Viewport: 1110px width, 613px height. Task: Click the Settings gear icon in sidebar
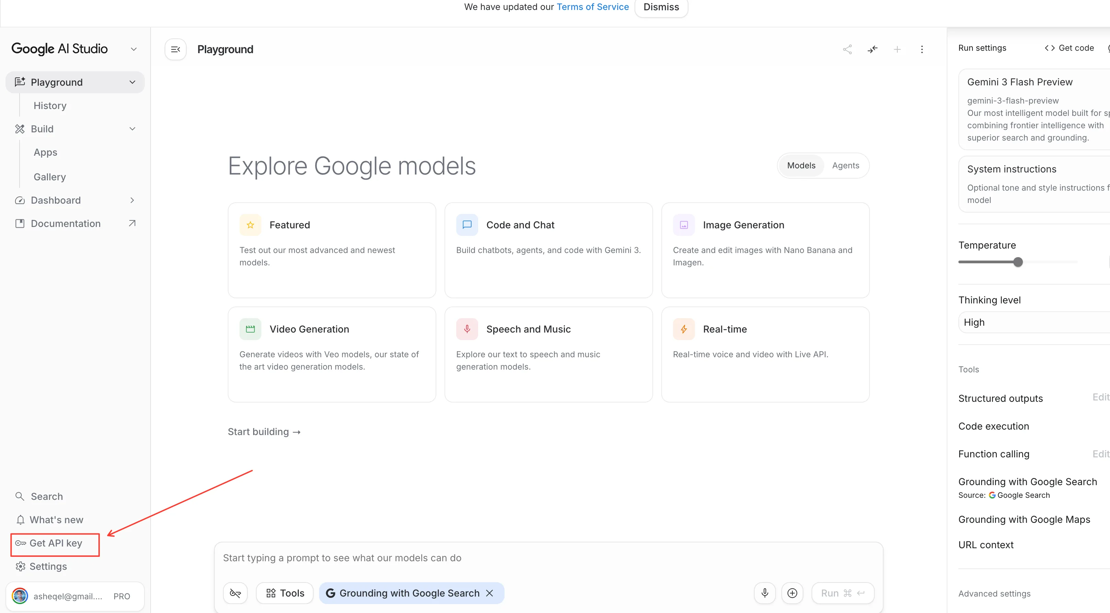click(20, 566)
